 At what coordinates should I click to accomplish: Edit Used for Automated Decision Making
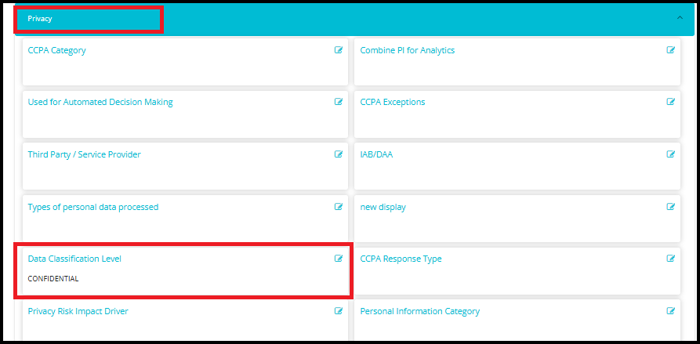click(x=339, y=102)
